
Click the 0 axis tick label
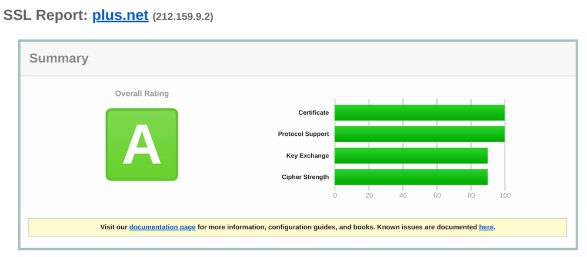pos(335,196)
